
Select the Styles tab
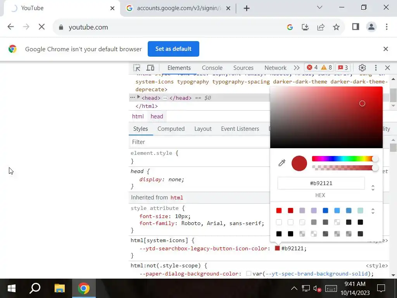pos(140,129)
